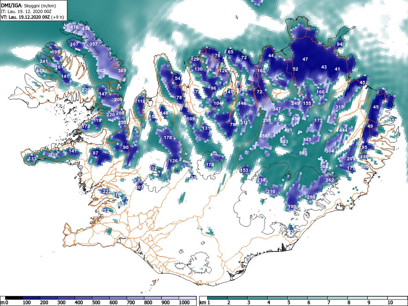Click the visibility value 491
This screenshot has height=306, width=408.
click(x=288, y=130)
